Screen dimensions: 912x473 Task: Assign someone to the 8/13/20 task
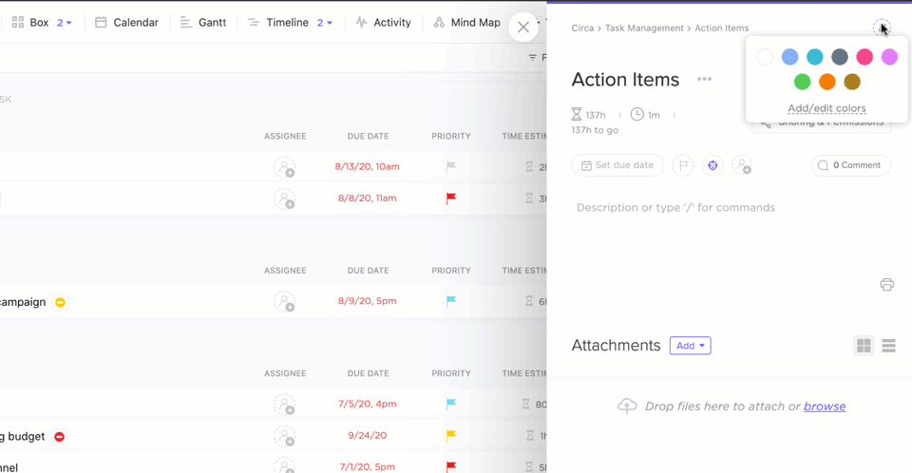click(284, 167)
